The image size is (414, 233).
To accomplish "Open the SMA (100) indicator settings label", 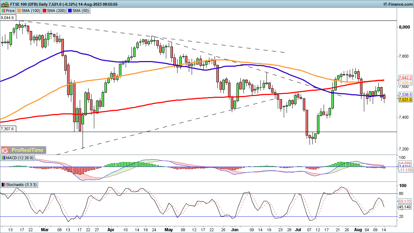I will [x=31, y=11].
